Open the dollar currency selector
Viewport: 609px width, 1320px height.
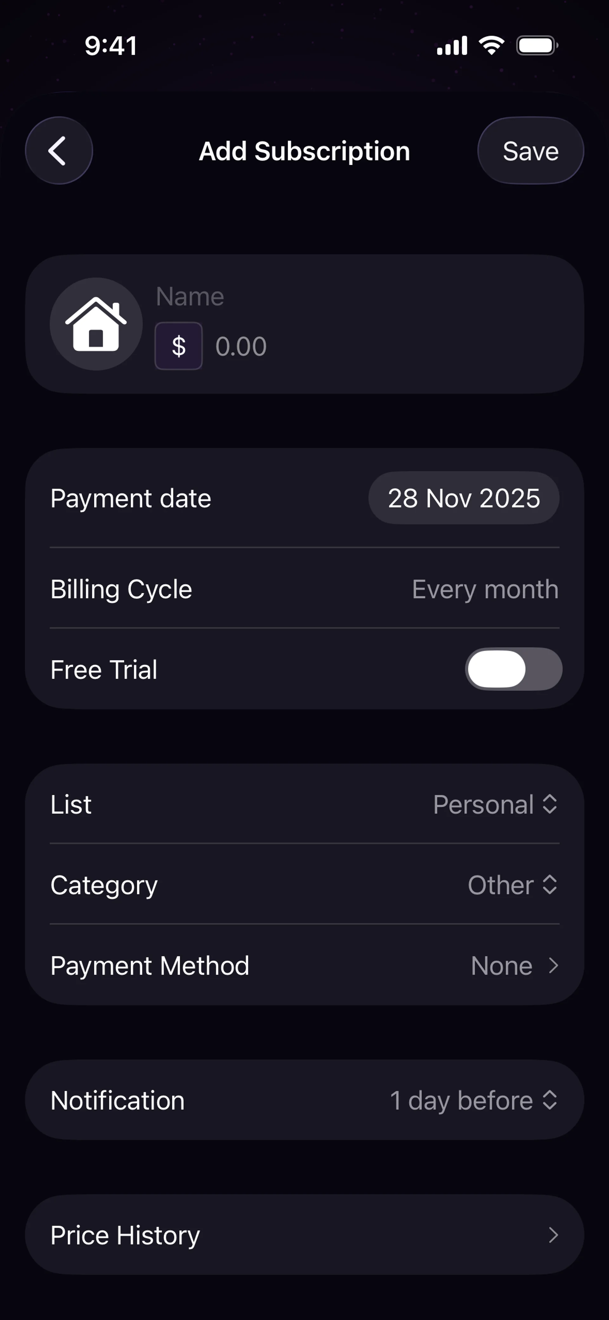tap(178, 346)
